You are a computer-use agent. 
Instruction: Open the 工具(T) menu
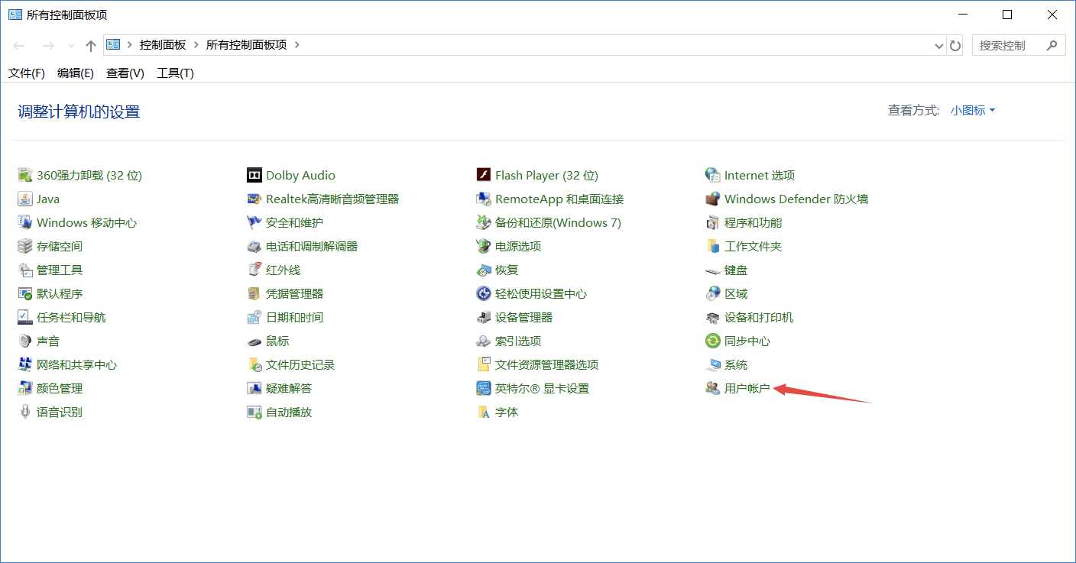(175, 73)
